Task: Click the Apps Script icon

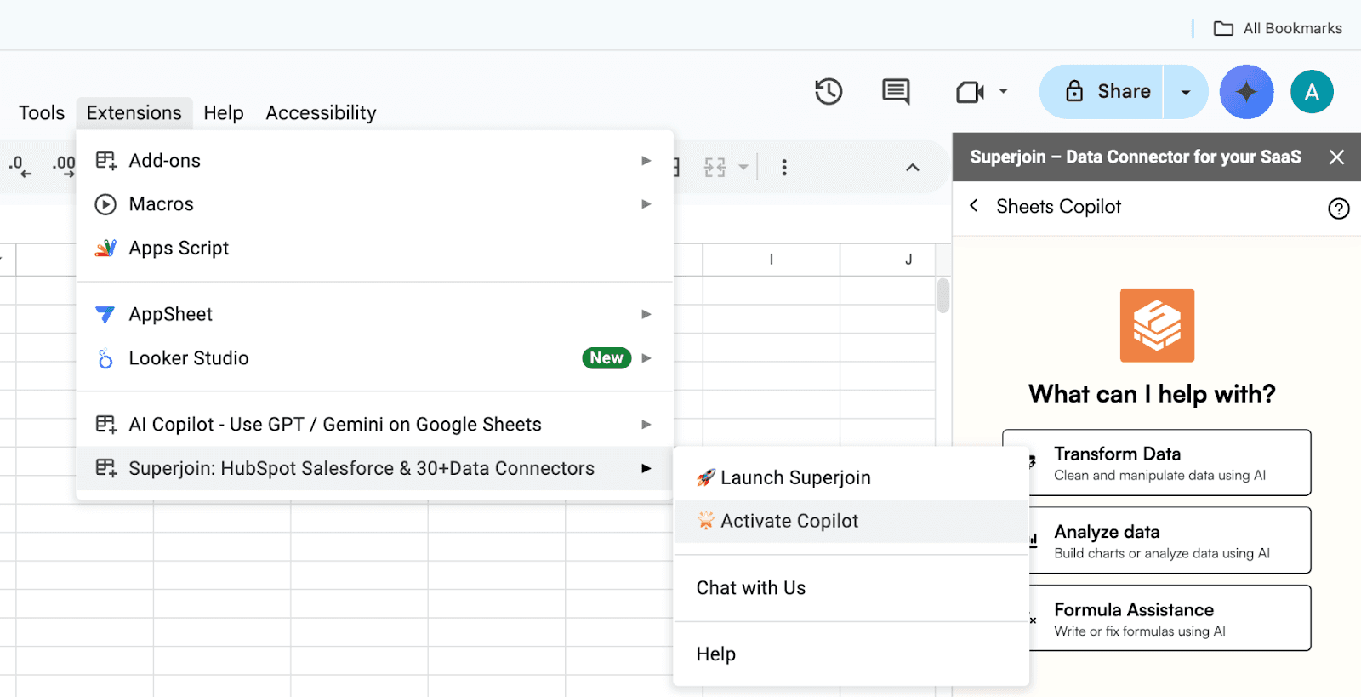Action: pos(105,248)
